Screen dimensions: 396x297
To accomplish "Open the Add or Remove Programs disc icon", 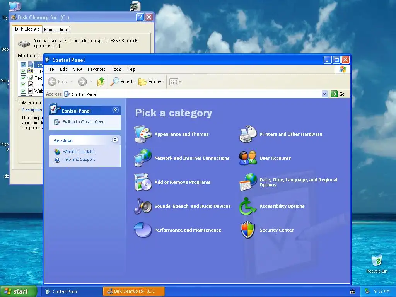I will coord(143,182).
